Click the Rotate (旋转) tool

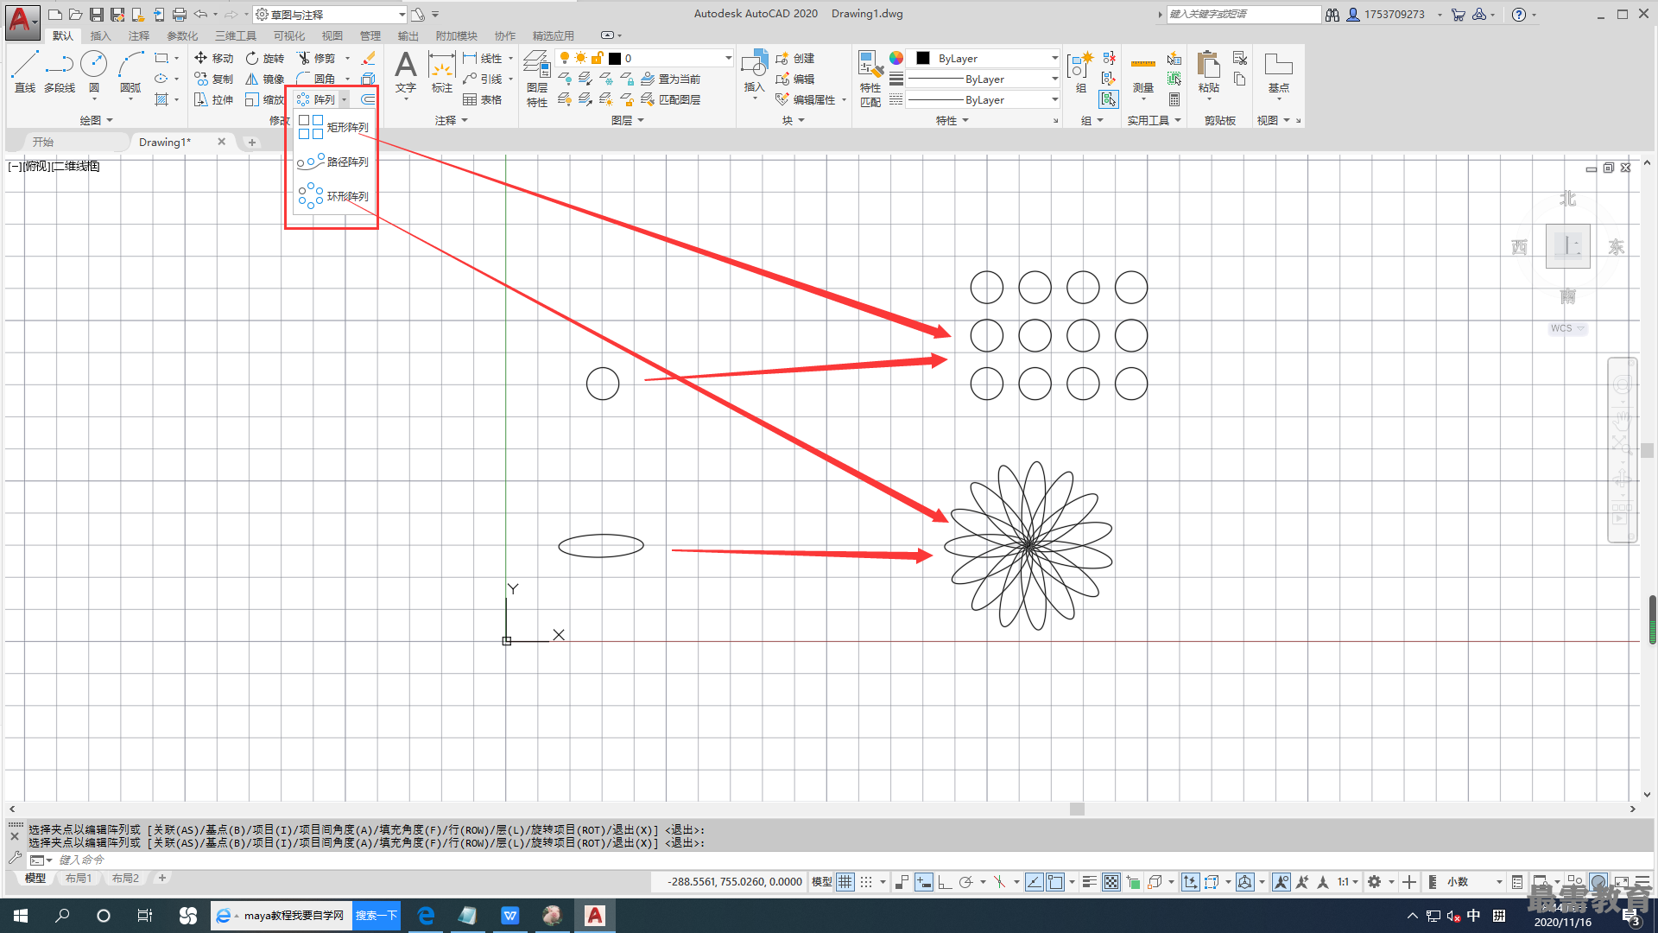(x=264, y=58)
